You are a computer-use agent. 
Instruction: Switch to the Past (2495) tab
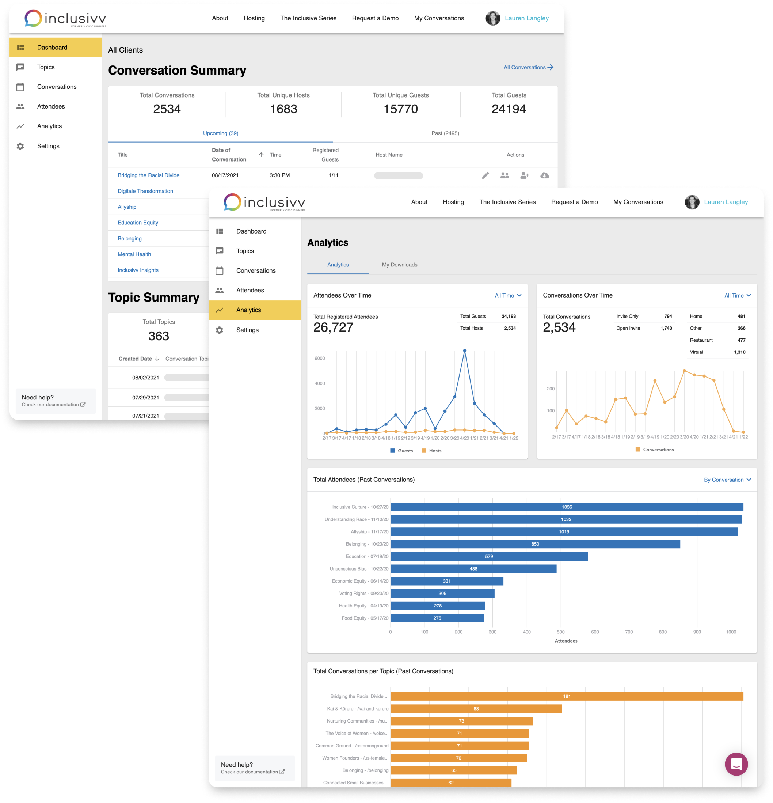click(445, 133)
